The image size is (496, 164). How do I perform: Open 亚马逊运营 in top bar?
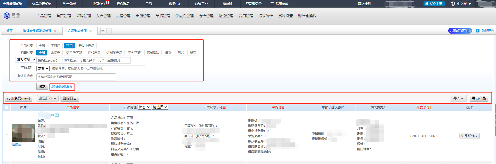pos(254,4)
